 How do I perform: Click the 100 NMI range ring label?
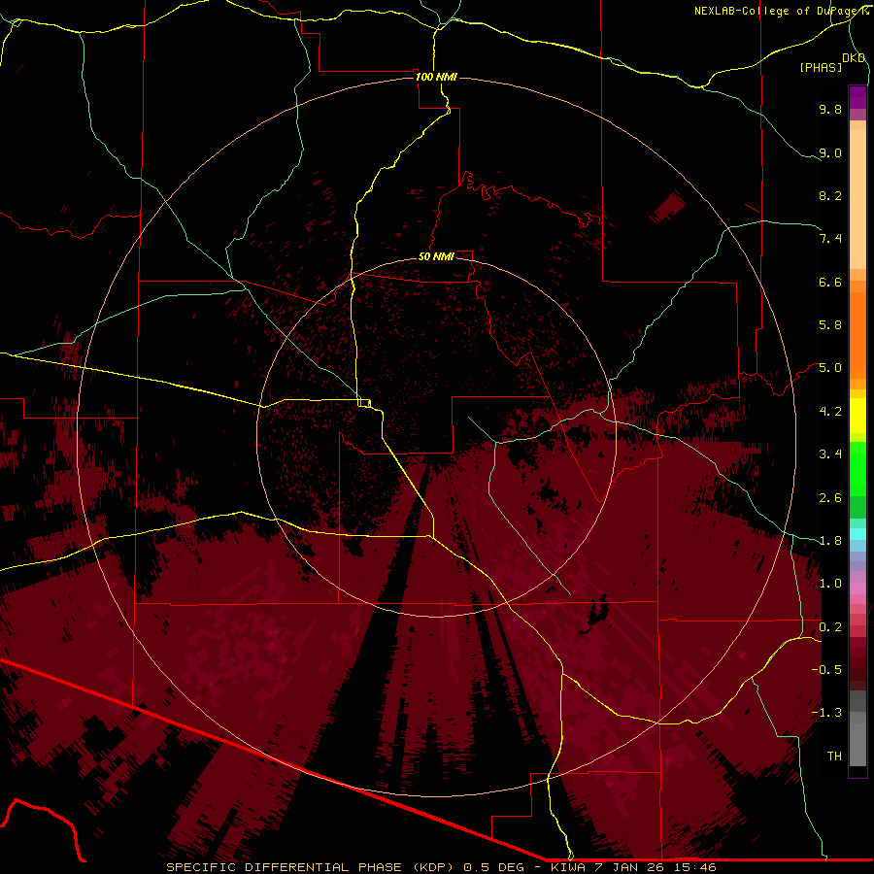pos(436,77)
